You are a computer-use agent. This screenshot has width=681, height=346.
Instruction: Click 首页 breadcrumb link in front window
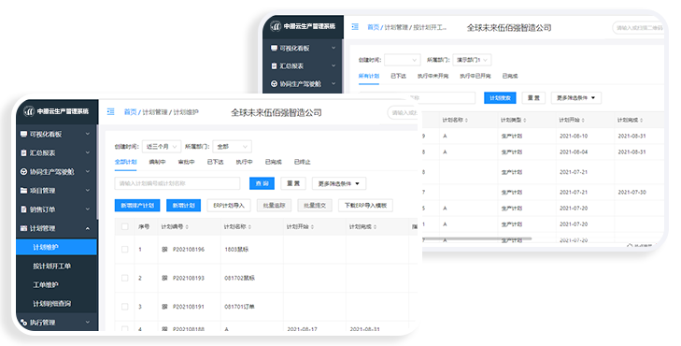point(130,112)
